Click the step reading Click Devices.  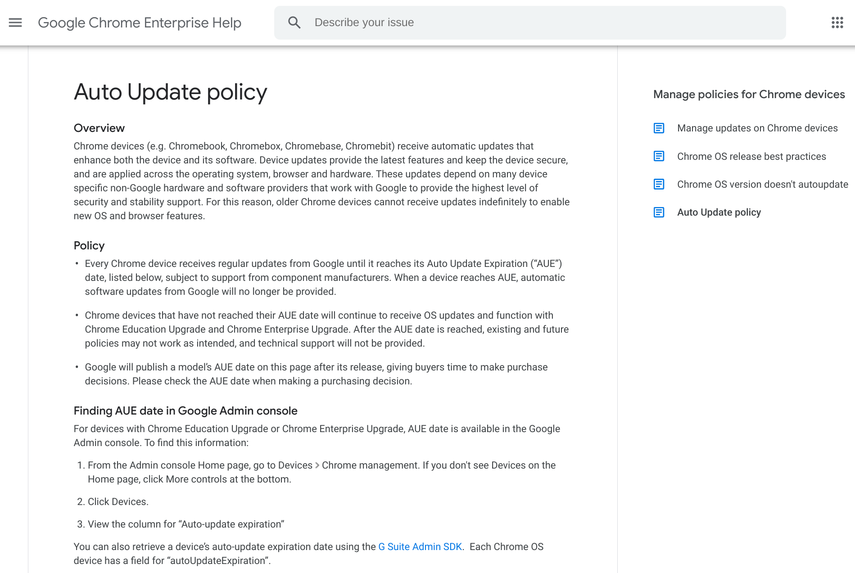(118, 501)
